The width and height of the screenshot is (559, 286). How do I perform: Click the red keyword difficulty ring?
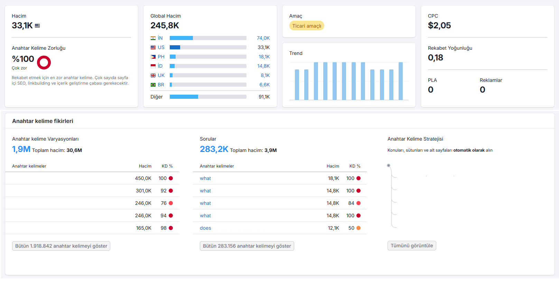pos(44,63)
